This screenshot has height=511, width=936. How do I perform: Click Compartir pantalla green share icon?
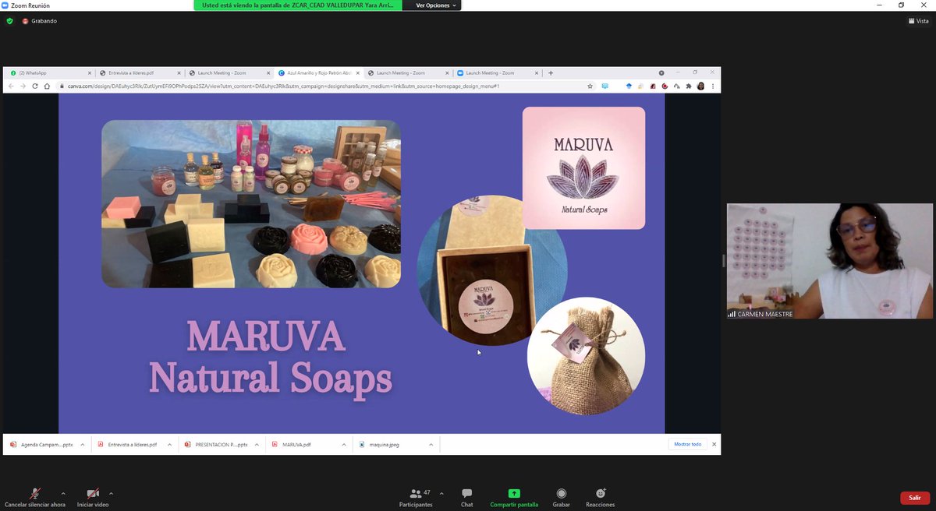tap(514, 493)
